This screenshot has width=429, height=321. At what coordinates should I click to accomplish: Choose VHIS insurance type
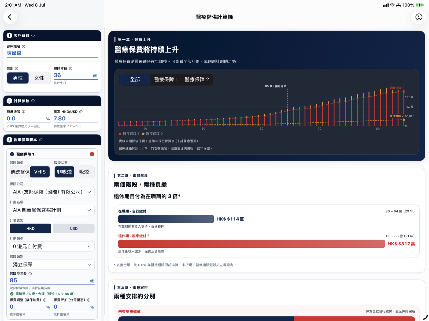tap(40, 172)
